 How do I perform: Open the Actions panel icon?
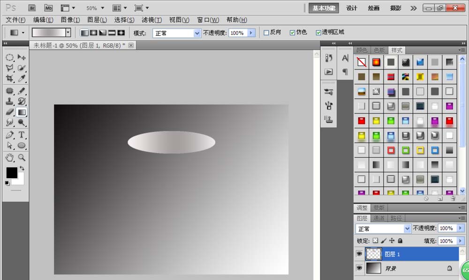(328, 71)
